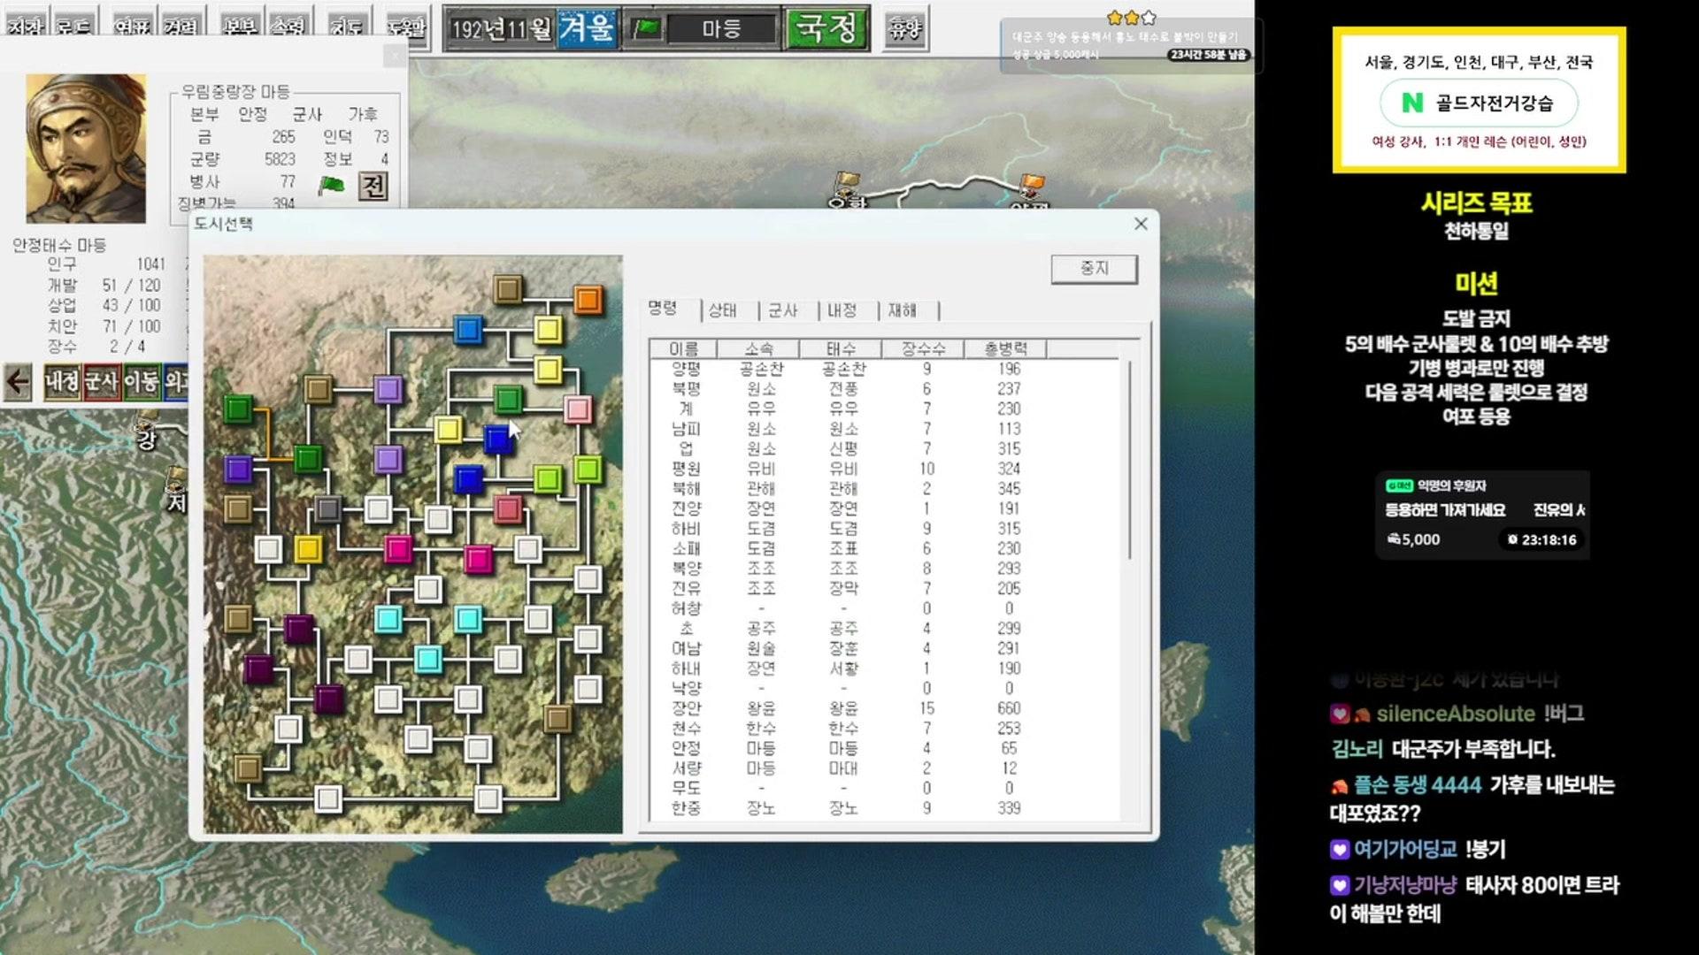Click the 로드 (load) toolbar button
Image resolution: width=1699 pixels, height=955 pixels.
[74, 27]
